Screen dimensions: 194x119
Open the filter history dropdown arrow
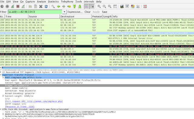tap(64, 12)
